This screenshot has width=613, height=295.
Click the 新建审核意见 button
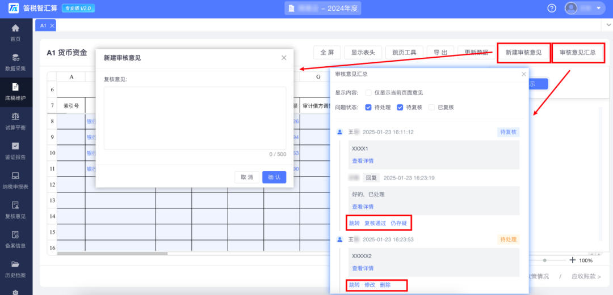(x=523, y=53)
